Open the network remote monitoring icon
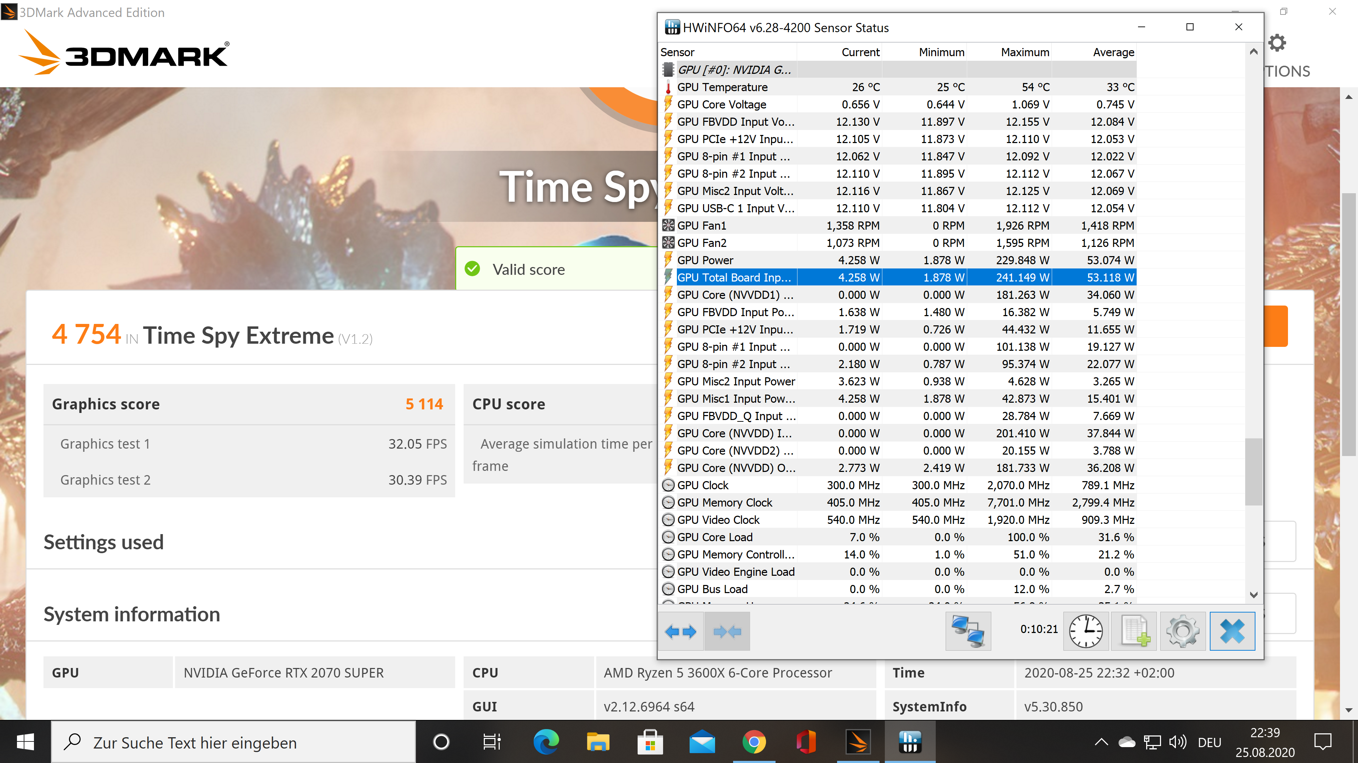Viewport: 1358px width, 763px height. pyautogui.click(x=968, y=631)
